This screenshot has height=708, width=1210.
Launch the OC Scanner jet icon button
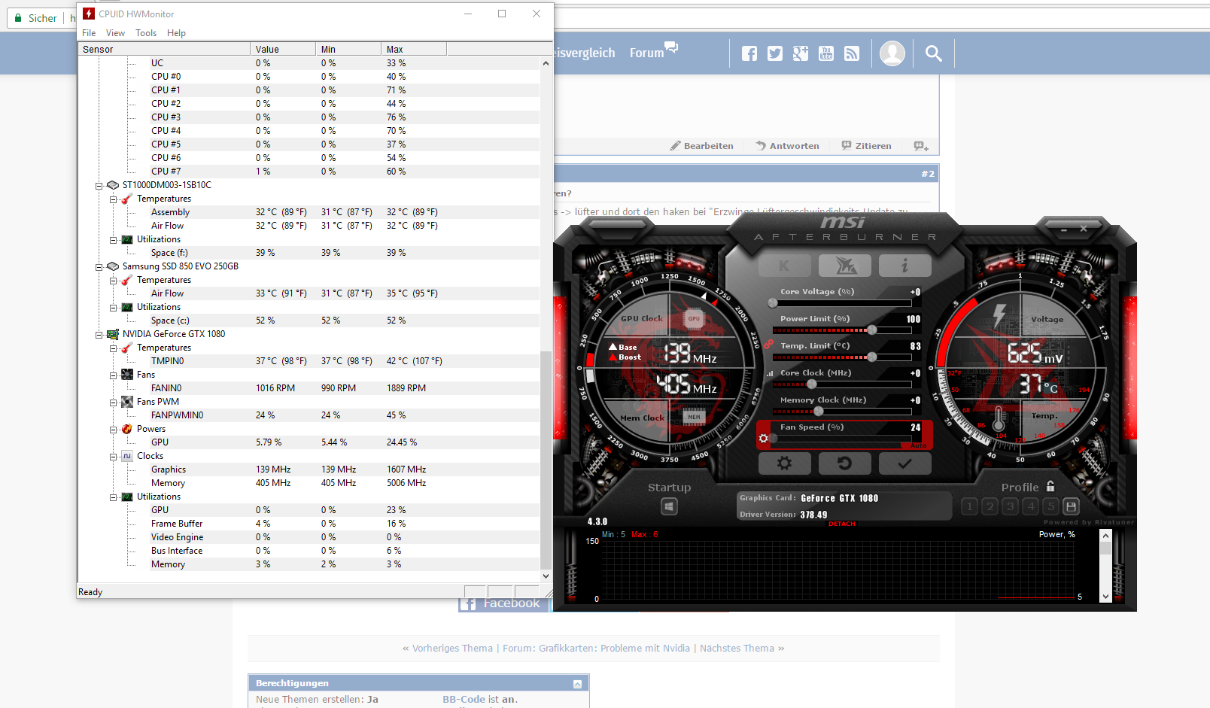(845, 266)
